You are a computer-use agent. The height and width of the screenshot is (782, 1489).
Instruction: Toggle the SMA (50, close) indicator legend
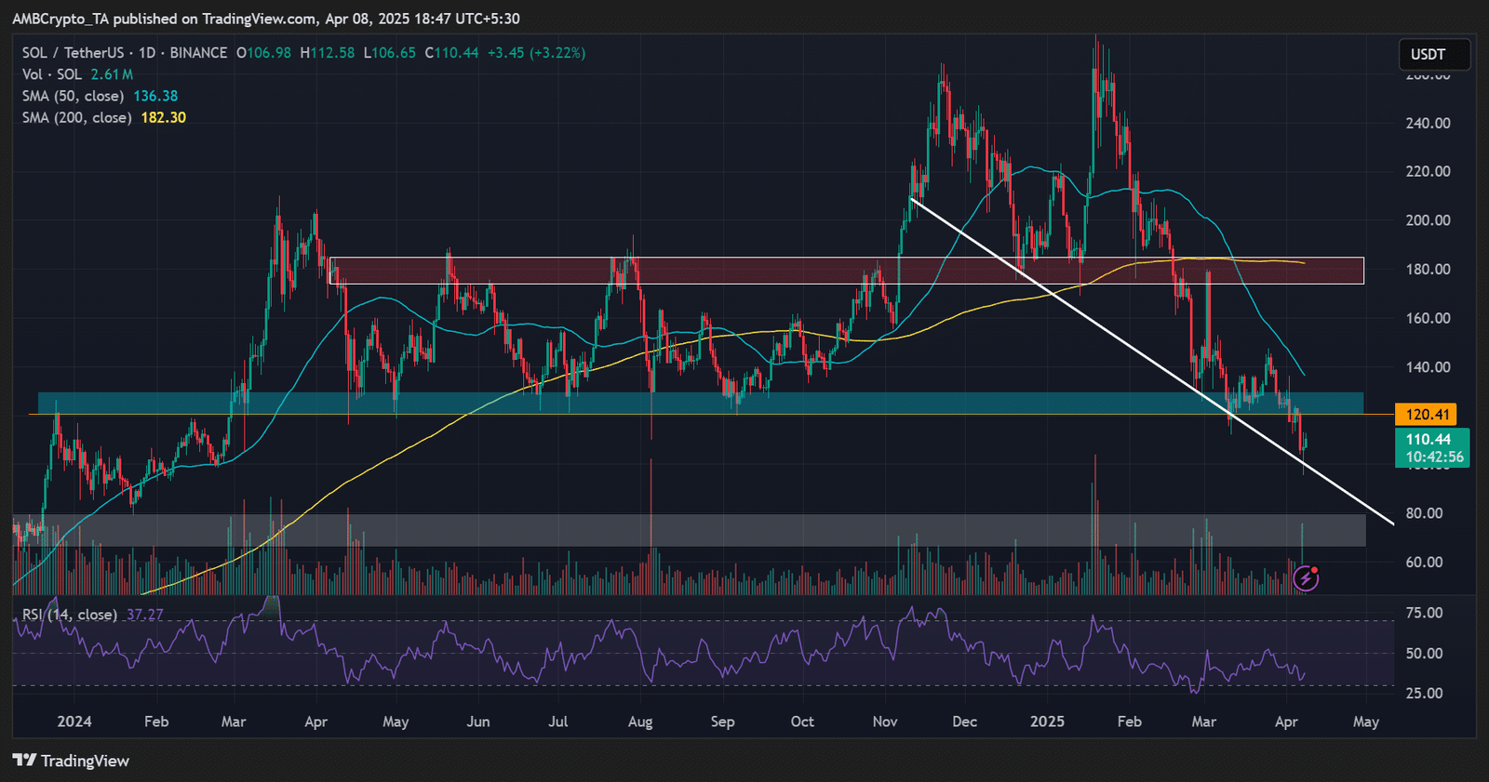(73, 96)
